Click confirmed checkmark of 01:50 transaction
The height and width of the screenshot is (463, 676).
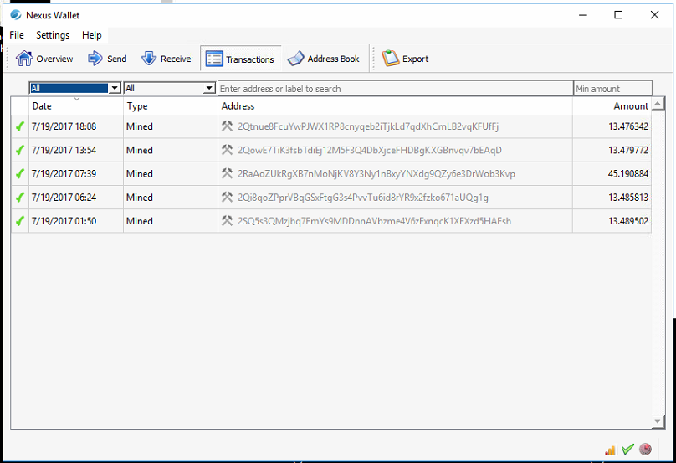[20, 221]
